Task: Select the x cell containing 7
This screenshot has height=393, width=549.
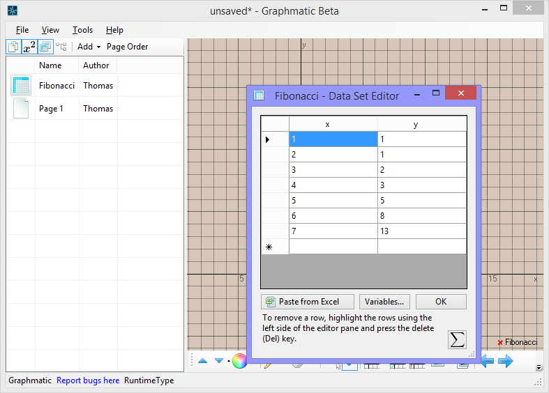Action: [333, 231]
